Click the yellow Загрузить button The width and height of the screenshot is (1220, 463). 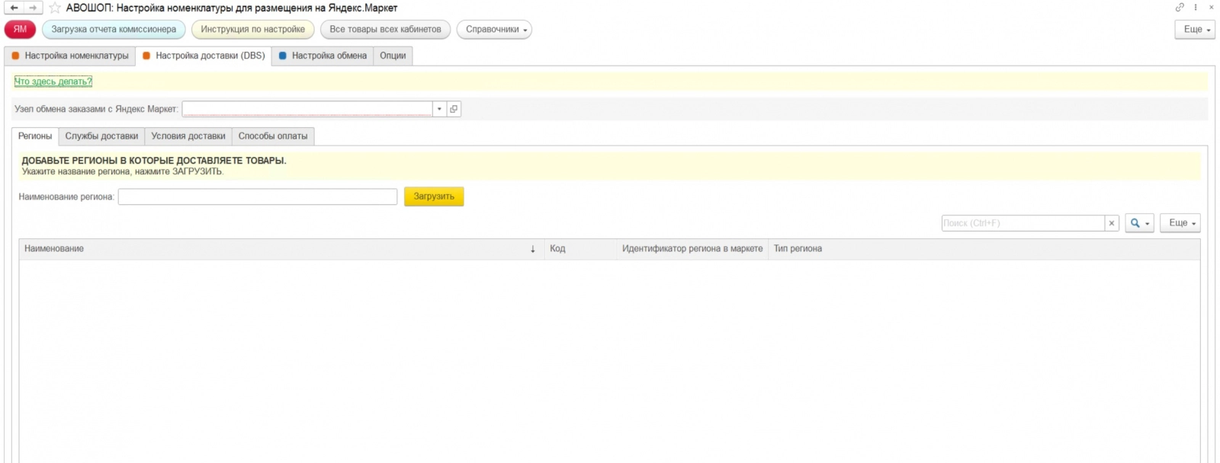click(434, 196)
